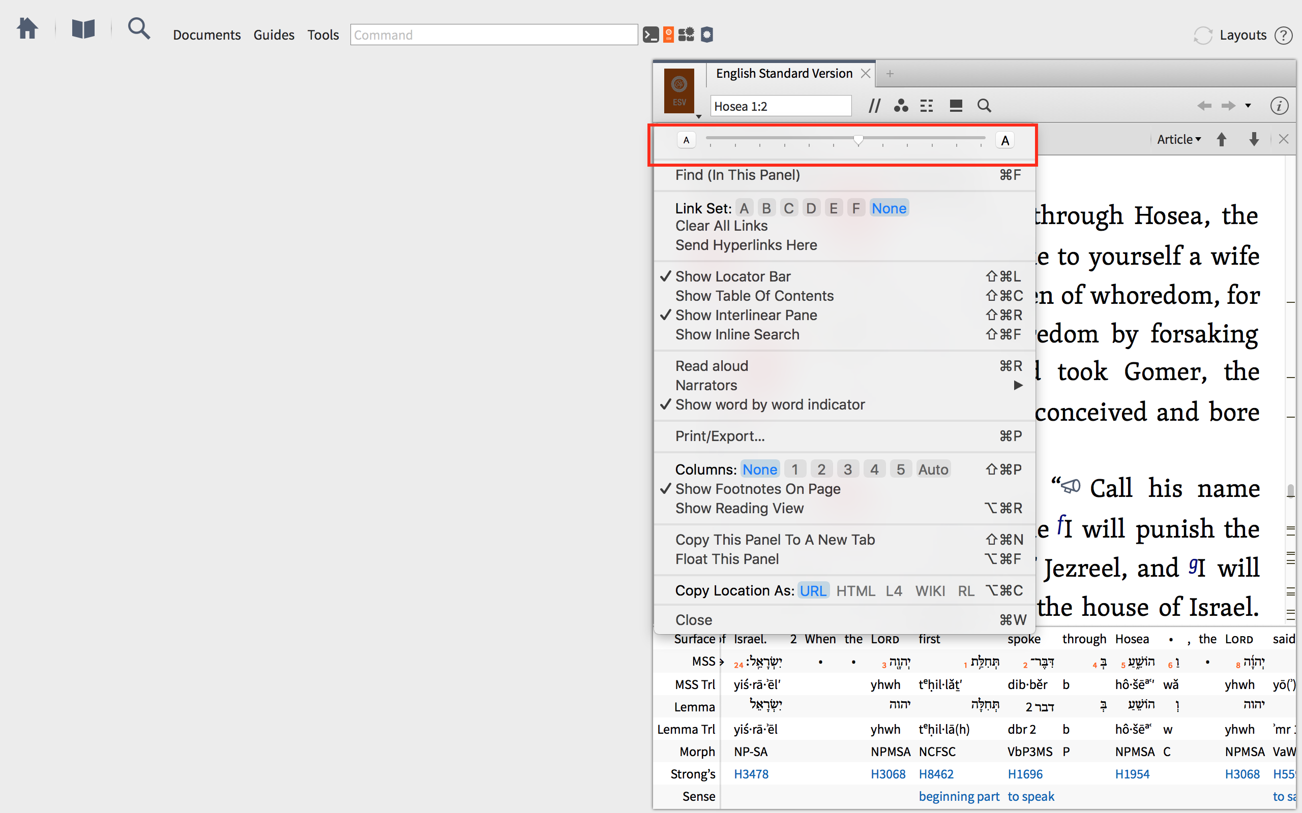Choose Print/Export from the panel menu
Viewport: 1302px width, 813px height.
[x=720, y=436]
